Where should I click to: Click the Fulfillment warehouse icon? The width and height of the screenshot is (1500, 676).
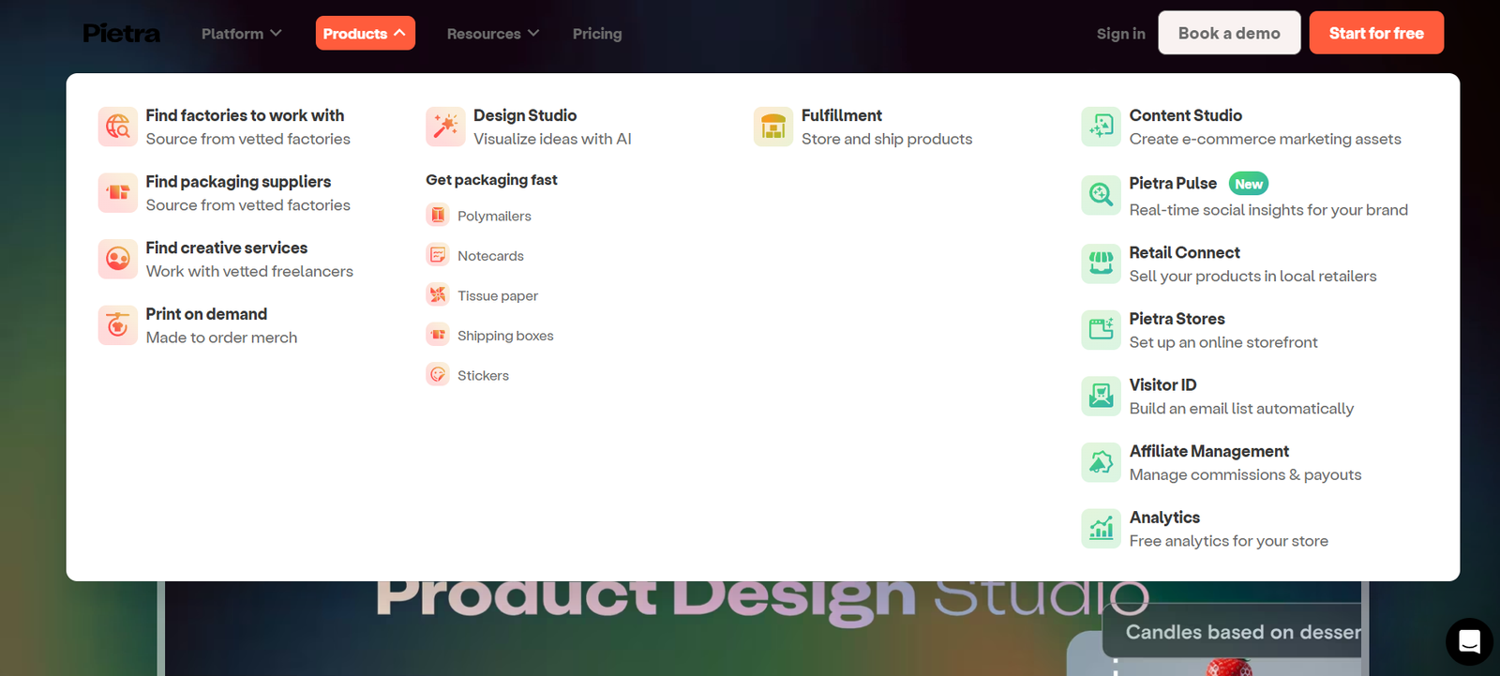pos(773,127)
